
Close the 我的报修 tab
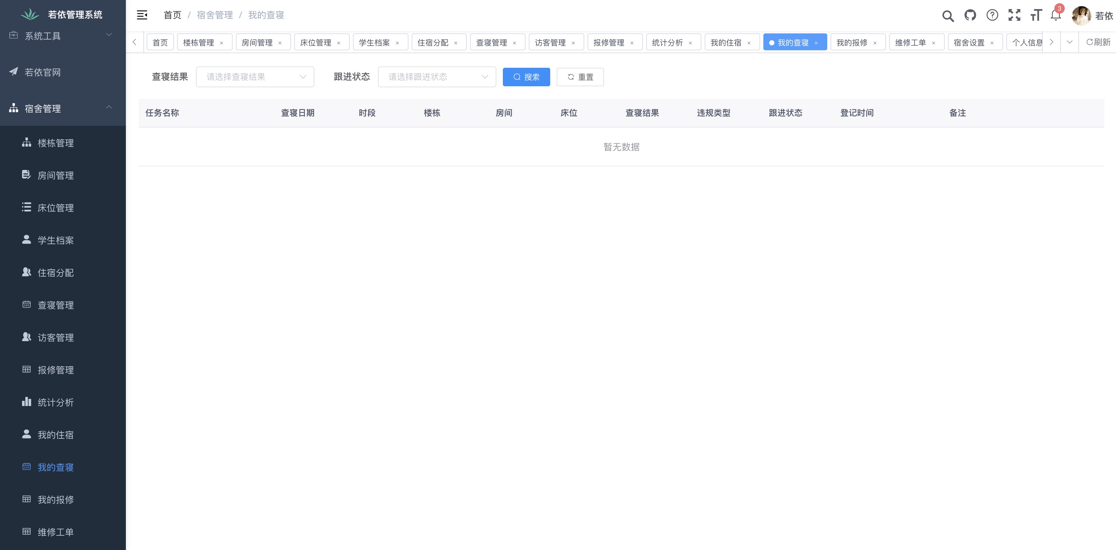[875, 43]
